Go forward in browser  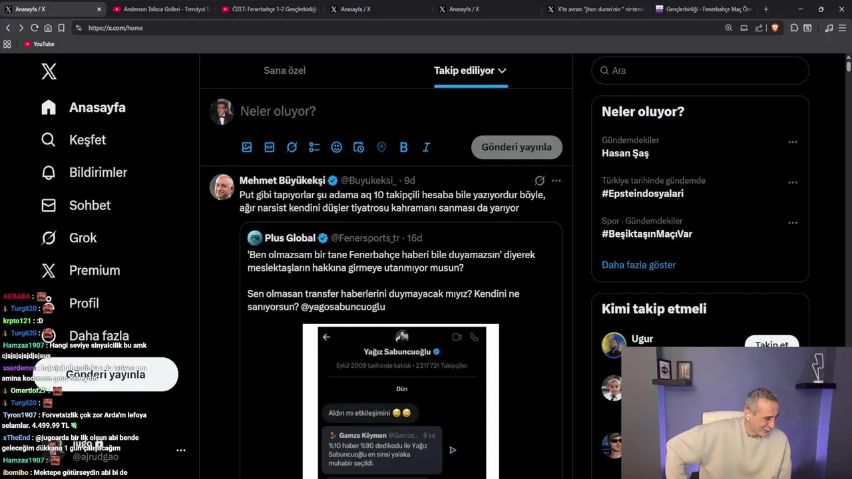click(21, 28)
